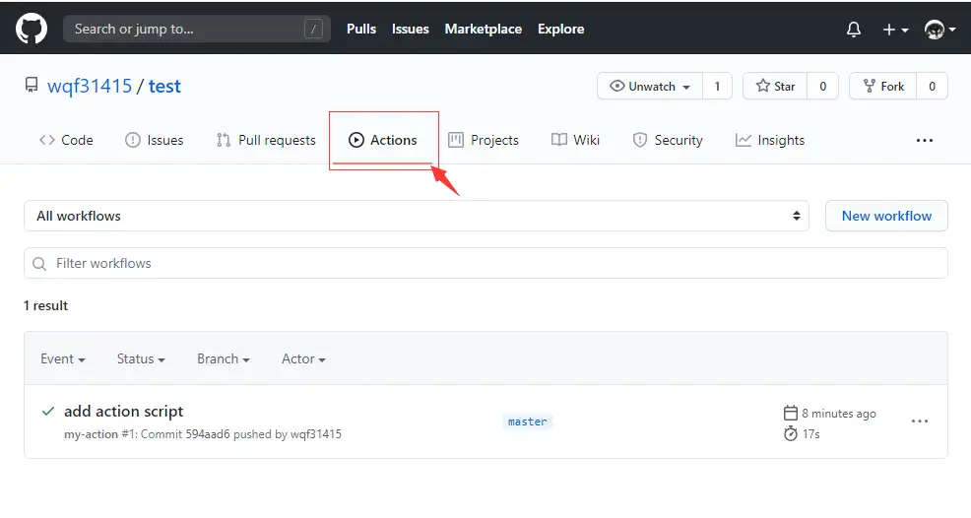Click the green success checkmark icon
Screen dimensions: 971x518
47,412
